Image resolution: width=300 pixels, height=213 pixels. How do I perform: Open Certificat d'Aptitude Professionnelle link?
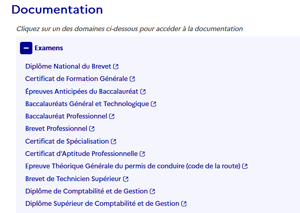(x=81, y=154)
